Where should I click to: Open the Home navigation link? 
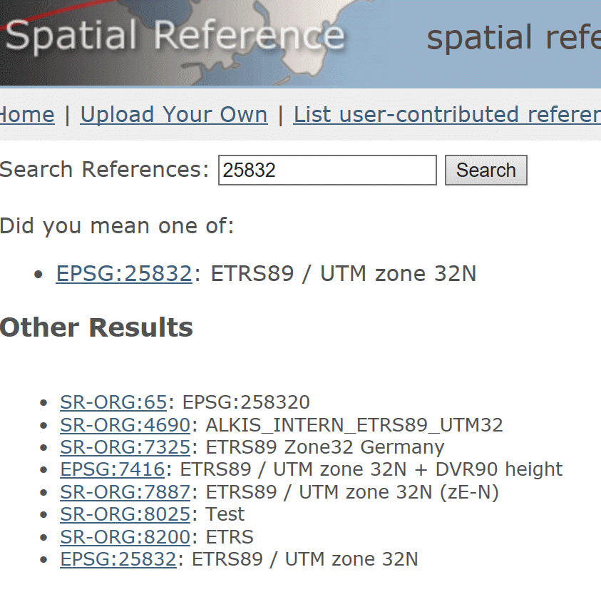27,115
